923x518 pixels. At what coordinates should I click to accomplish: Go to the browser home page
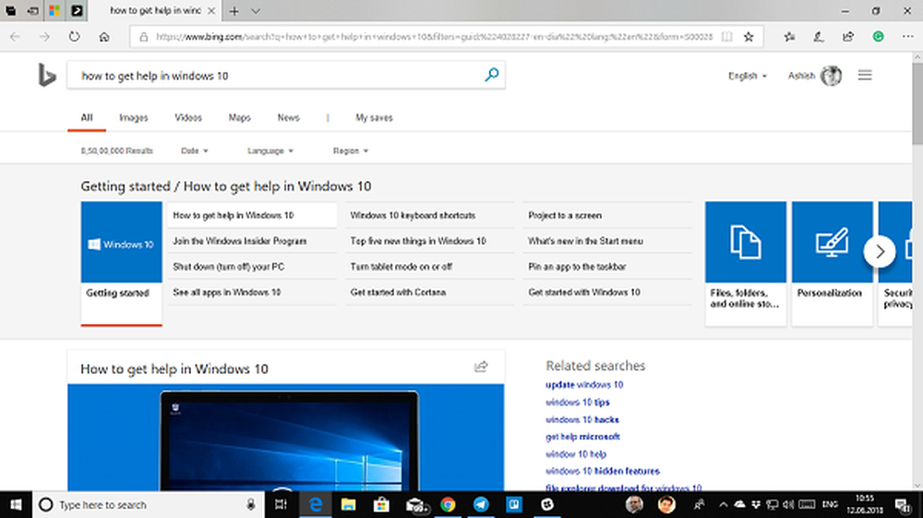104,37
